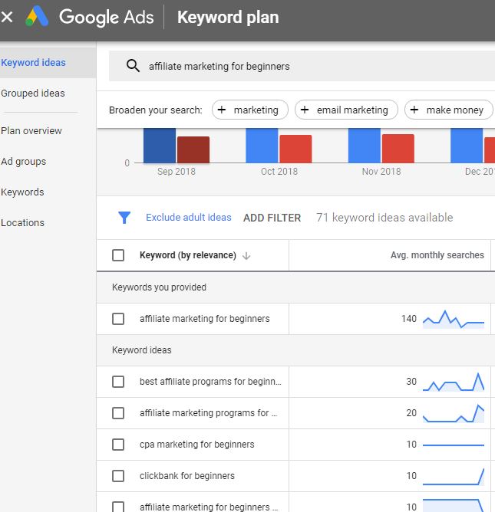
Task: Open trend sparkline for clickbank for beginners
Action: click(454, 477)
